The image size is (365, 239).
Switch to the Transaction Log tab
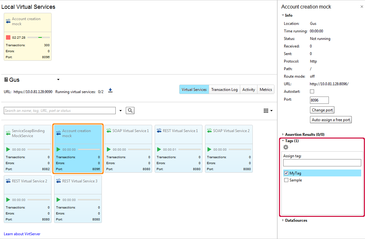pyautogui.click(x=224, y=89)
